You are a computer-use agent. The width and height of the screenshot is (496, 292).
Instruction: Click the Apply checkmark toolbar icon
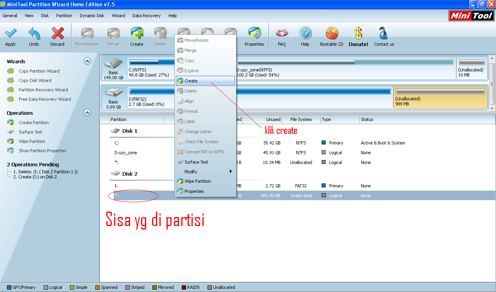[x=11, y=34]
